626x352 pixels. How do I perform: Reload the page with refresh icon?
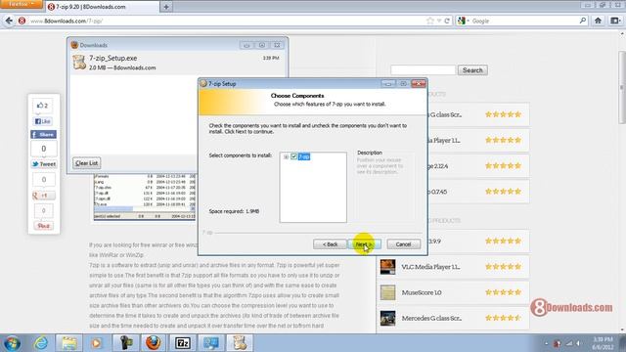coord(447,21)
